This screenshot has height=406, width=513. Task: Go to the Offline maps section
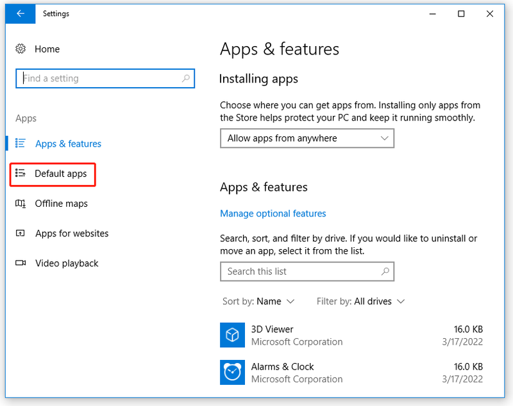[x=61, y=204]
